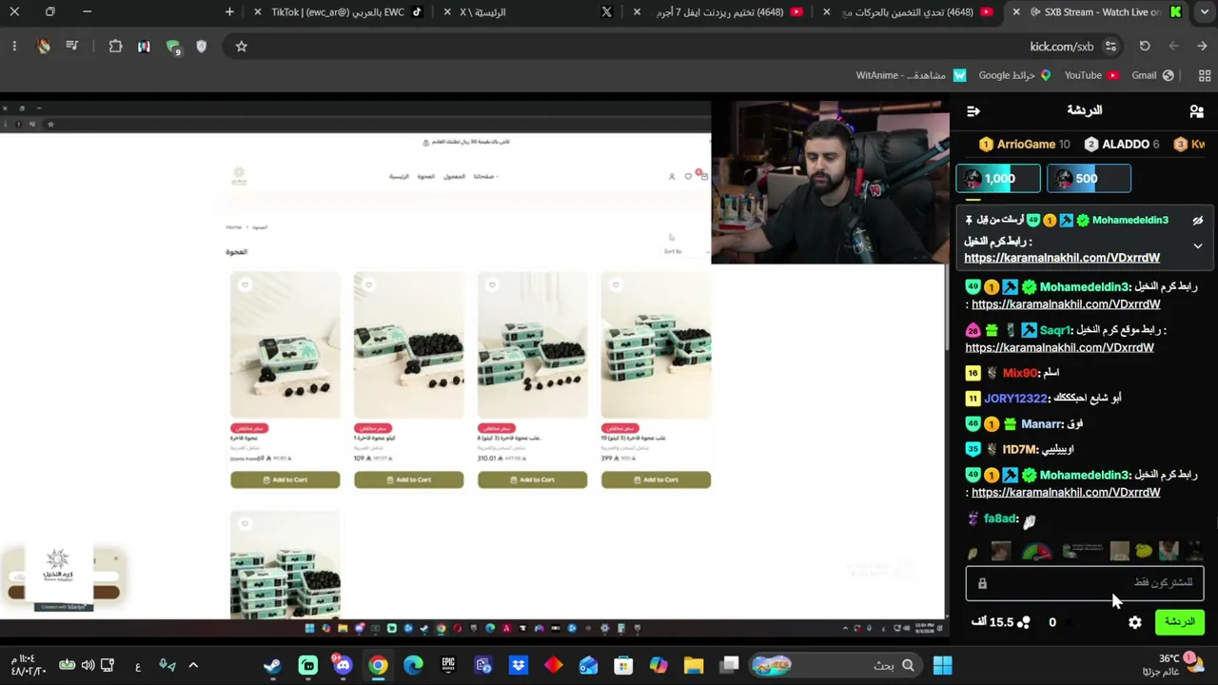Open YouTube bookmark

point(1090,75)
